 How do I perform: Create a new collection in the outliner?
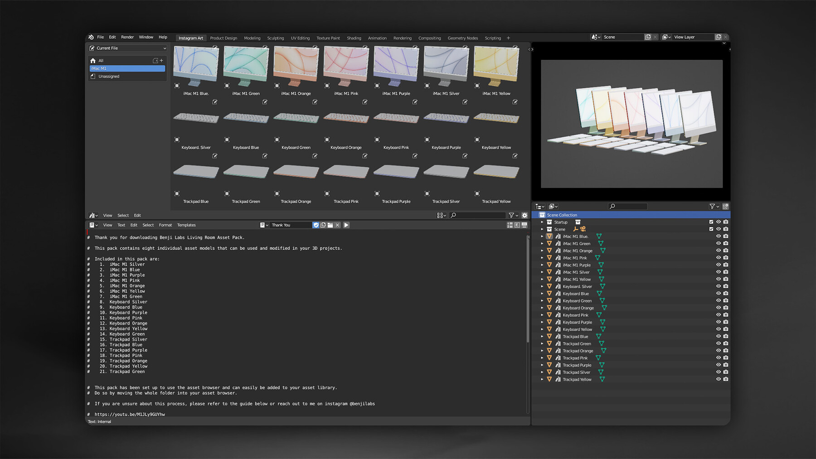(x=725, y=206)
